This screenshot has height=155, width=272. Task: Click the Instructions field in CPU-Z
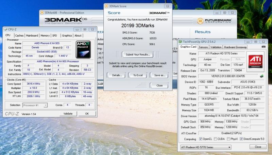pos(58,74)
